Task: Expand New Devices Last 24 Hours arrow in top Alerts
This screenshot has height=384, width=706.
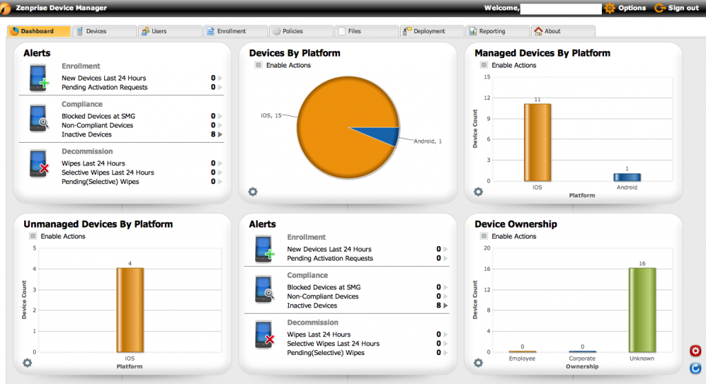Action: tap(221, 79)
